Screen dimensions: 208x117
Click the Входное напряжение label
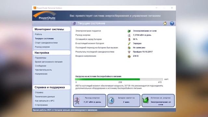pyautogui.click(x=86, y=56)
